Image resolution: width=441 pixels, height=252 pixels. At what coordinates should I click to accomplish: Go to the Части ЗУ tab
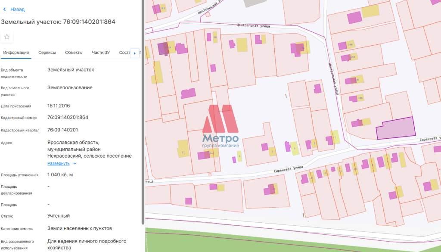coord(101,53)
